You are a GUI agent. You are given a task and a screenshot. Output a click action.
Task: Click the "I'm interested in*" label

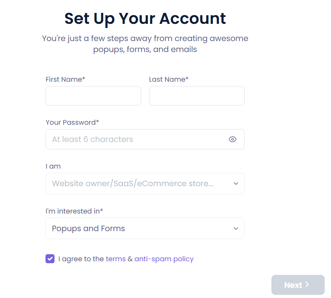click(74, 211)
